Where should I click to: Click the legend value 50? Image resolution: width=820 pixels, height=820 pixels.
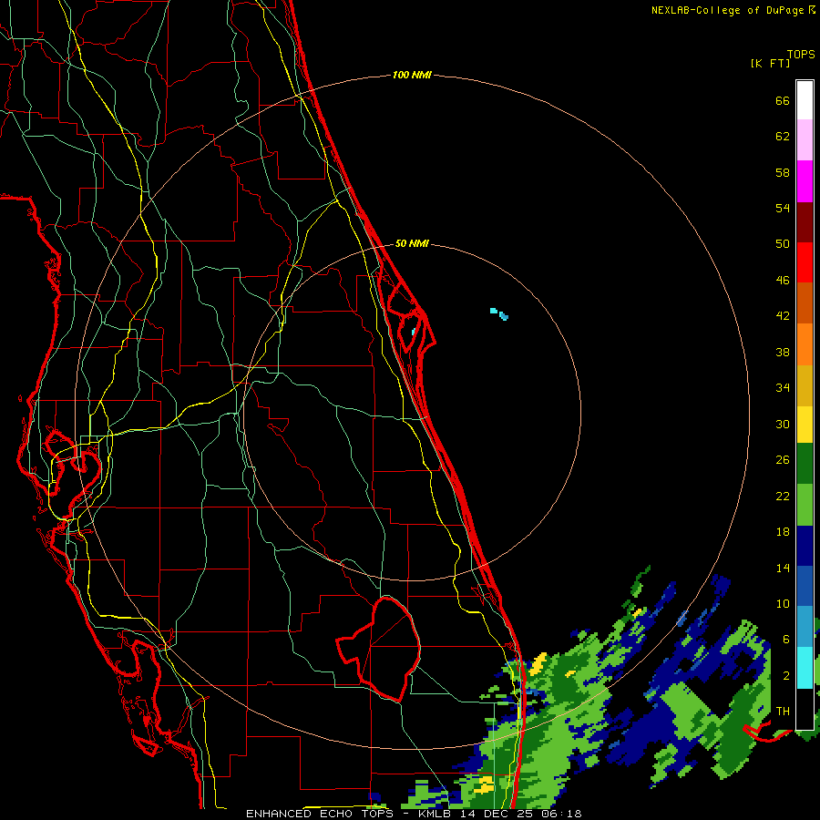(783, 243)
